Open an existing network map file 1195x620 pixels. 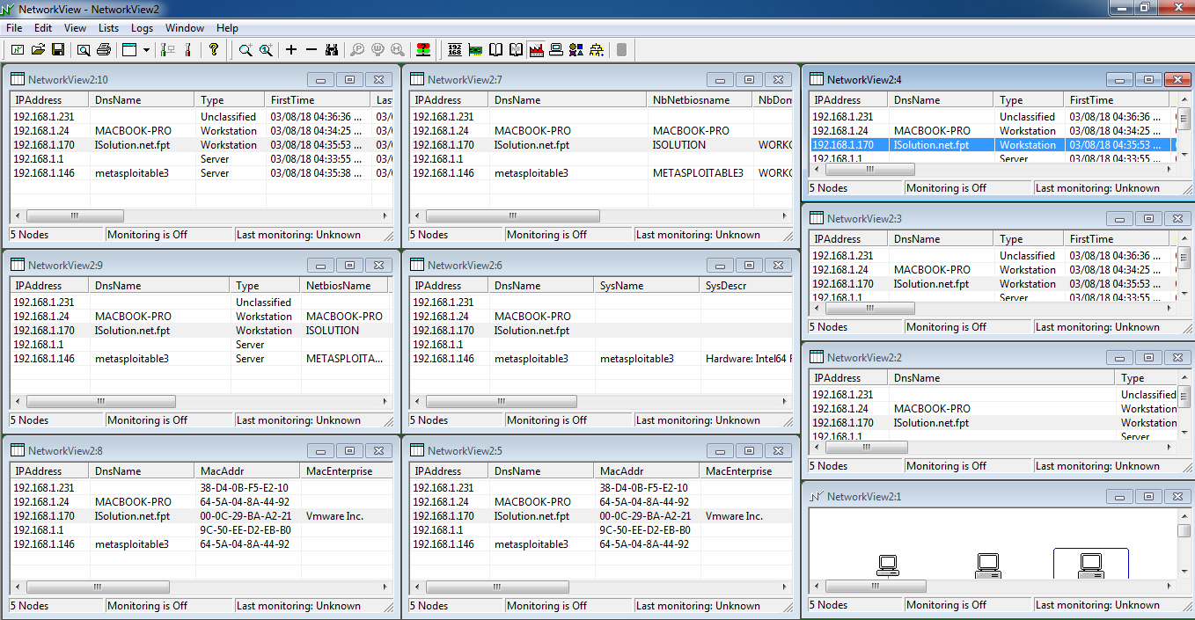pyautogui.click(x=39, y=50)
